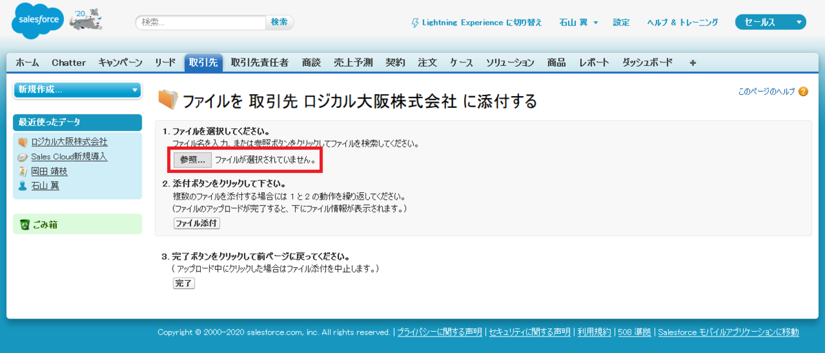This screenshot has width=825, height=353.
Task: Expand the 新規作成 dropdown
Action: pyautogui.click(x=77, y=89)
